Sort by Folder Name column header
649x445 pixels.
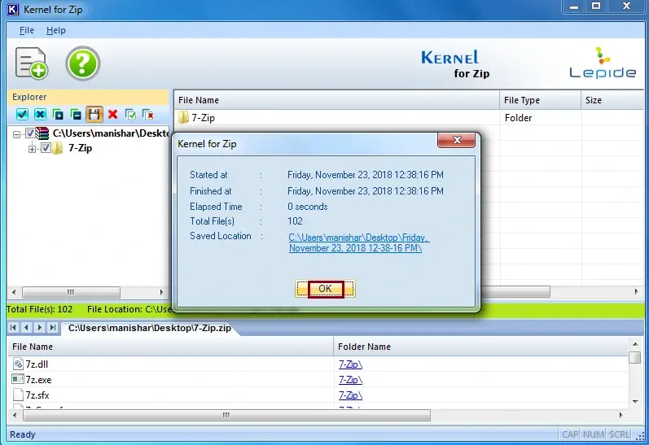[x=480, y=347]
